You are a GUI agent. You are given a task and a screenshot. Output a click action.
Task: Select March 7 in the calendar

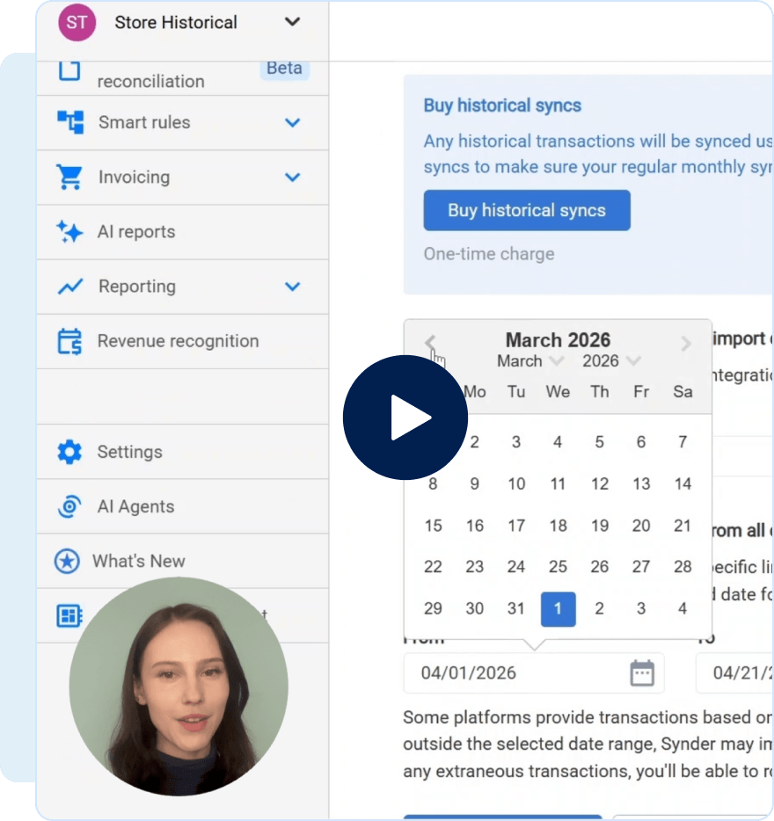point(683,442)
